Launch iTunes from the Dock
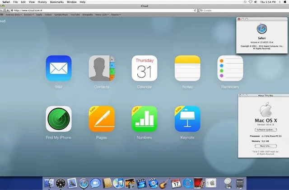 pyautogui.click(x=118, y=183)
